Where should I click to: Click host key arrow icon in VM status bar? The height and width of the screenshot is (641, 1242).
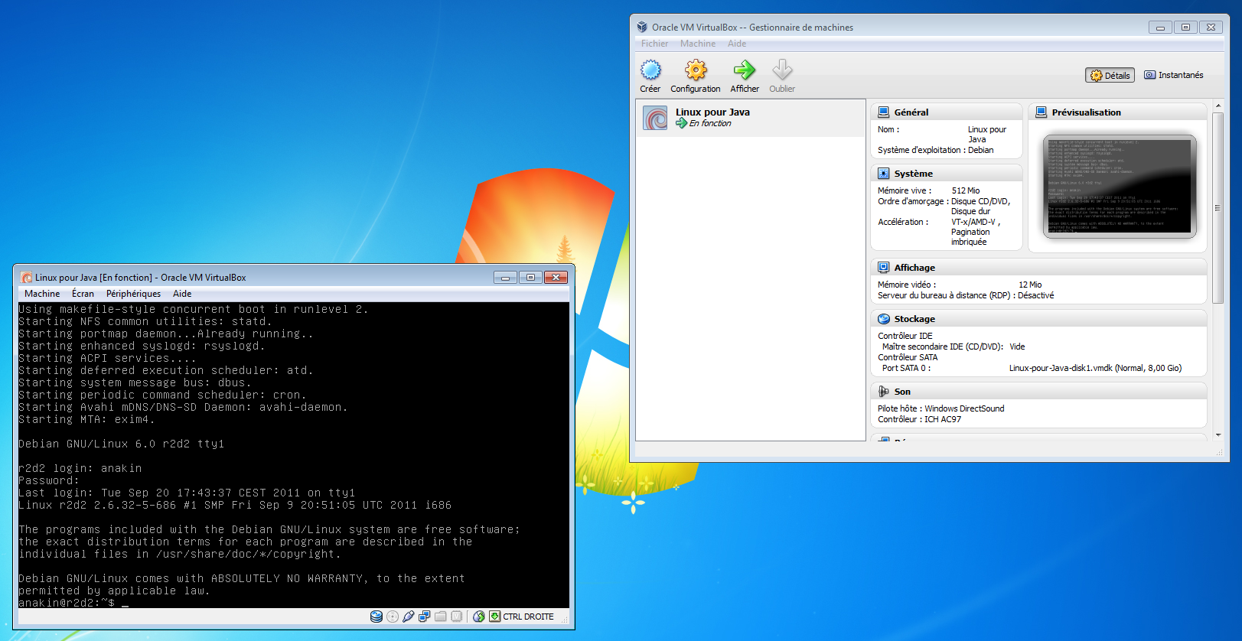pyautogui.click(x=495, y=617)
